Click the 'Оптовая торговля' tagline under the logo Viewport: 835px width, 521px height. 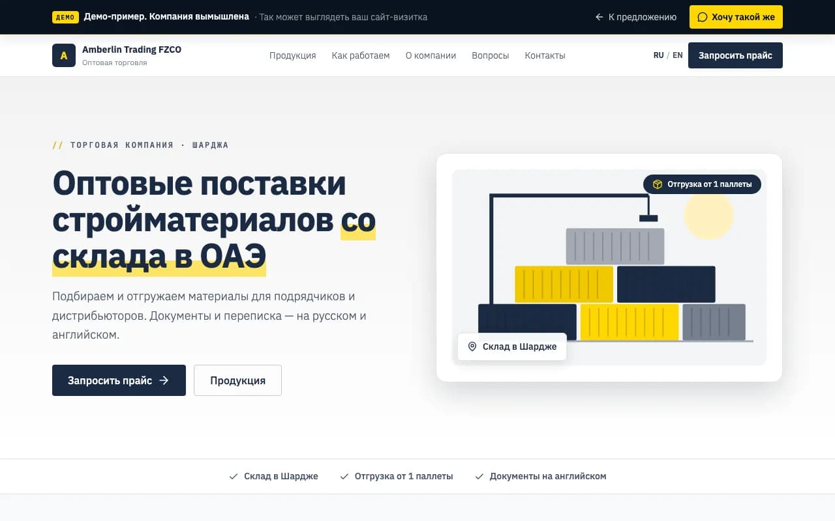(115, 63)
